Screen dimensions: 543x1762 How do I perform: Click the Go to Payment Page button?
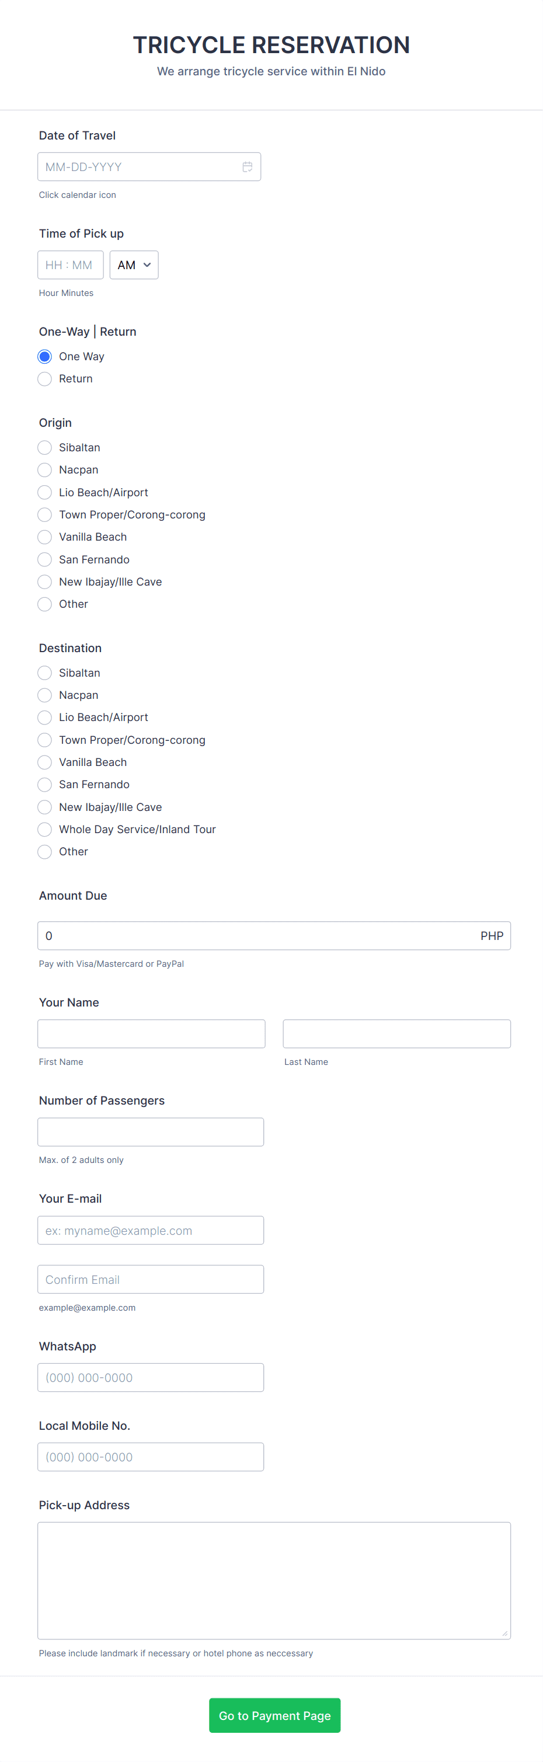tap(274, 1715)
